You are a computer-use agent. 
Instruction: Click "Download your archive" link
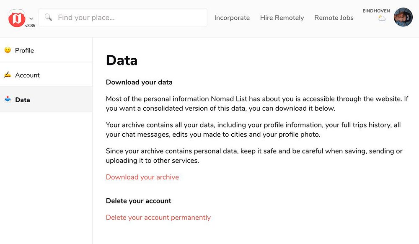pyautogui.click(x=142, y=177)
